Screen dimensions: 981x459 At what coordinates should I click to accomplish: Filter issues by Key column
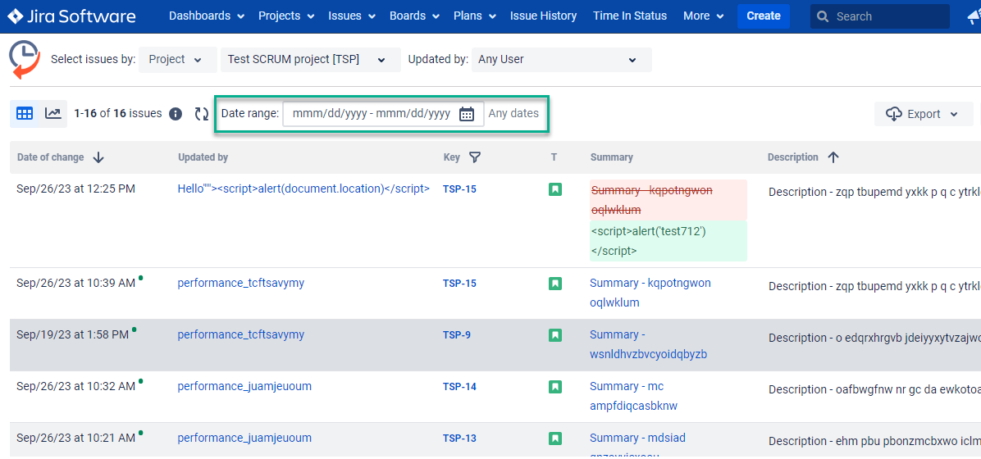pyautogui.click(x=474, y=157)
